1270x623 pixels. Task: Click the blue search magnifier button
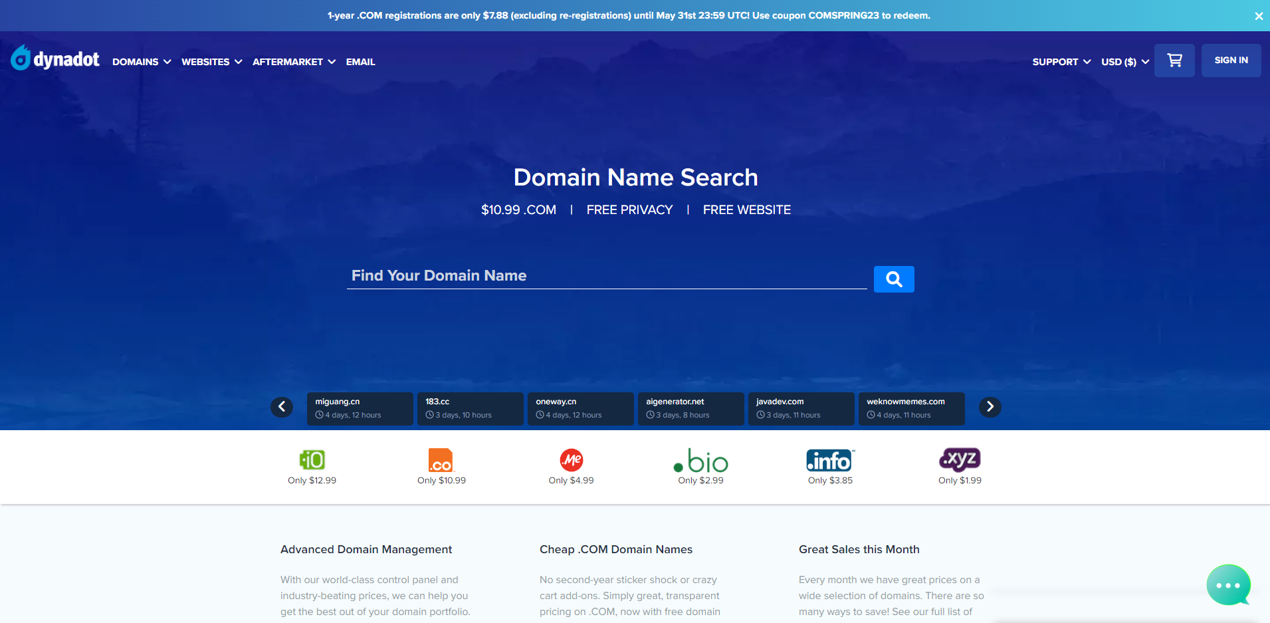894,279
